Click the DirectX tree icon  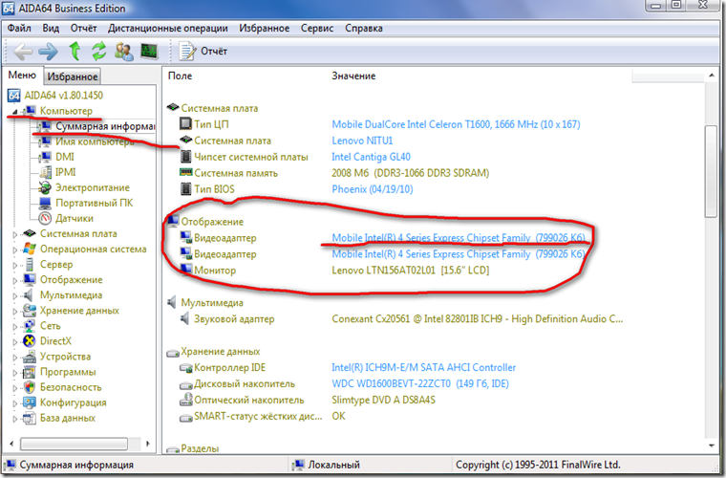30,341
